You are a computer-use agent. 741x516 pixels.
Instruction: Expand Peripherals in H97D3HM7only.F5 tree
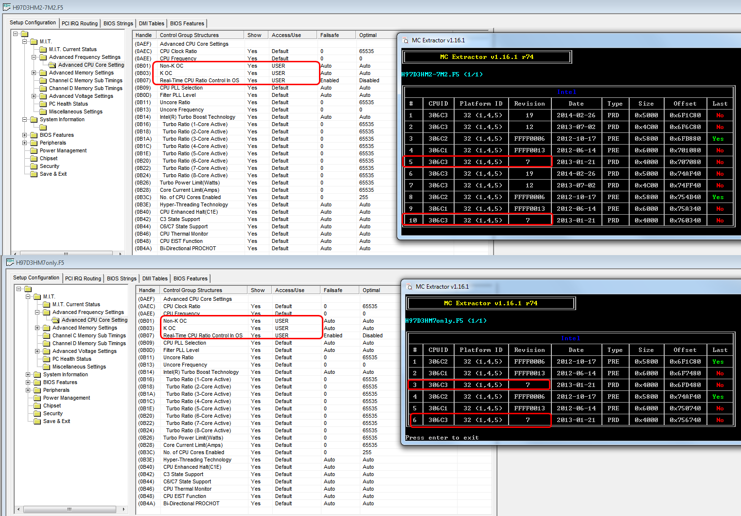click(28, 390)
